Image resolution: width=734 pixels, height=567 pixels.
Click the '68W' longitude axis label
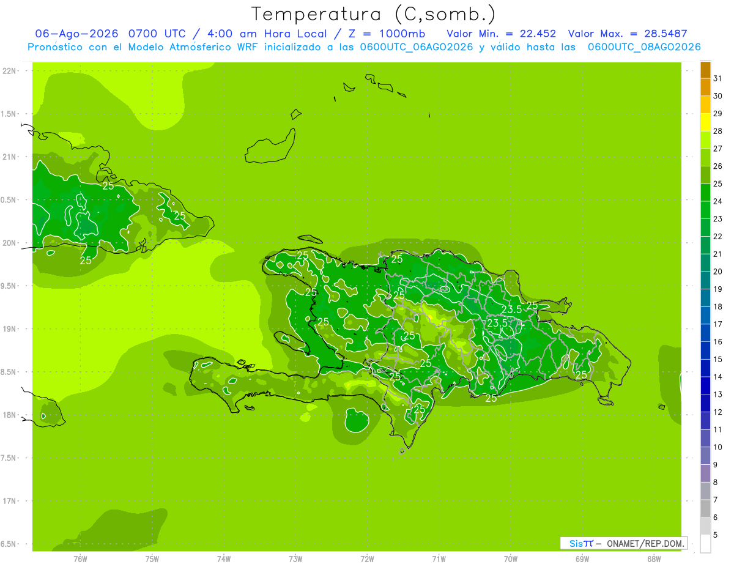pyautogui.click(x=654, y=558)
